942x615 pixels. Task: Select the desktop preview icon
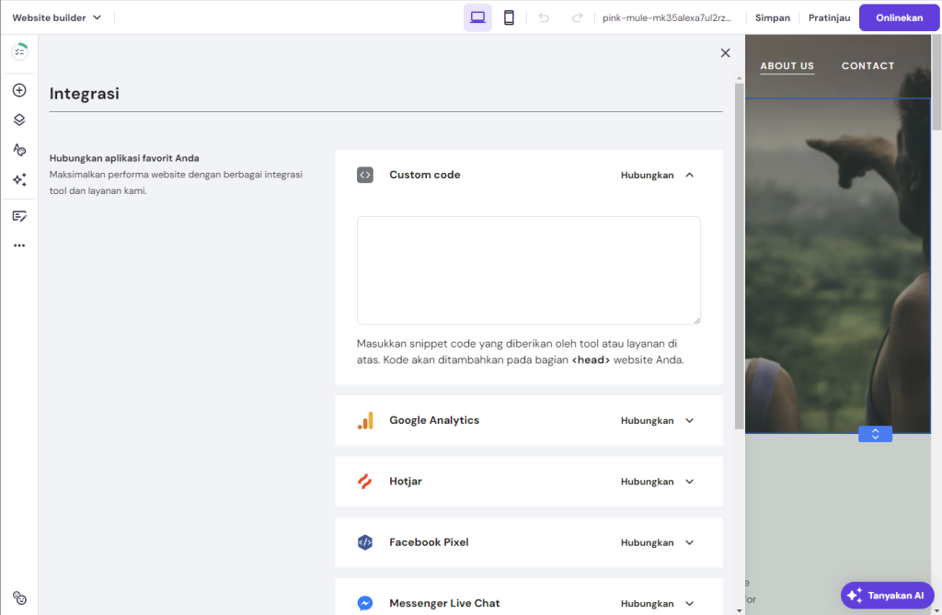pyautogui.click(x=477, y=17)
